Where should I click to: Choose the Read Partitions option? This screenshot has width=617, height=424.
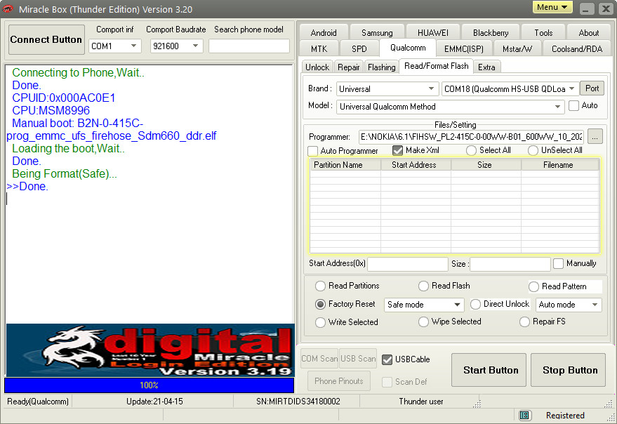coord(320,286)
